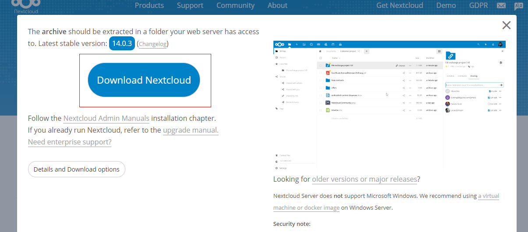Open the Demo page link

point(446,6)
